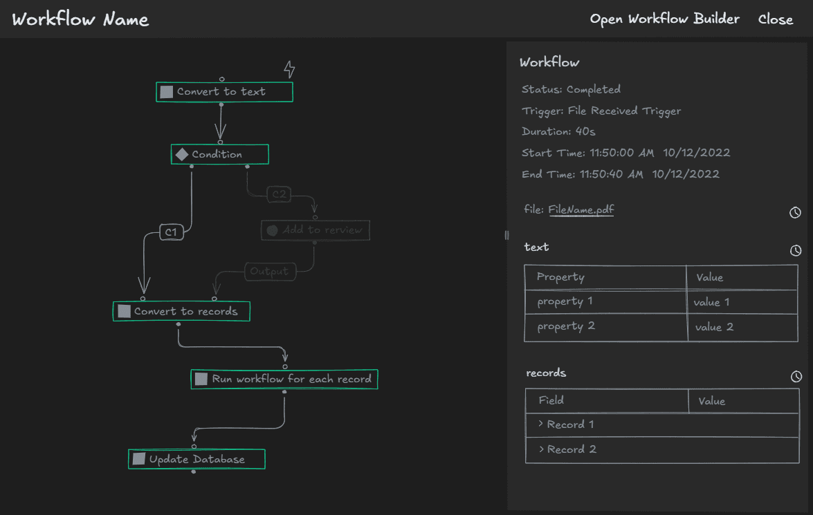Open Workflow Builder from the header
The image size is (813, 515).
[x=664, y=19]
